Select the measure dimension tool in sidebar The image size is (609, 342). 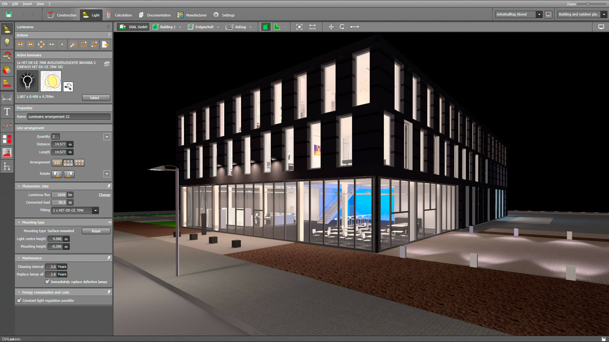click(7, 98)
